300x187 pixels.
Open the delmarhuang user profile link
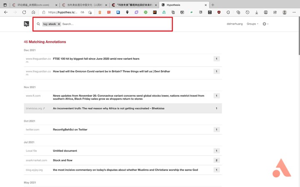(235, 24)
